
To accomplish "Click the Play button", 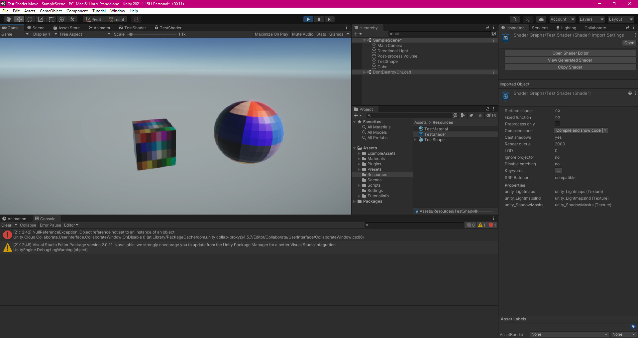I will tap(308, 19).
